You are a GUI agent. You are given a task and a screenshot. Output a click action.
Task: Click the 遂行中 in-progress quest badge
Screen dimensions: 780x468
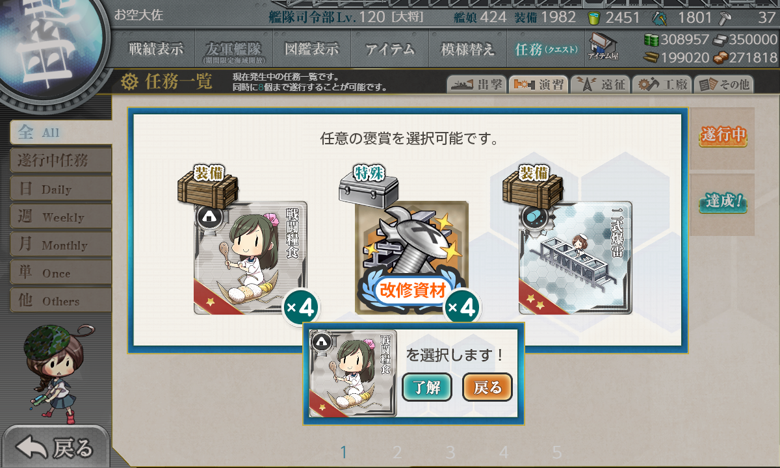click(723, 136)
